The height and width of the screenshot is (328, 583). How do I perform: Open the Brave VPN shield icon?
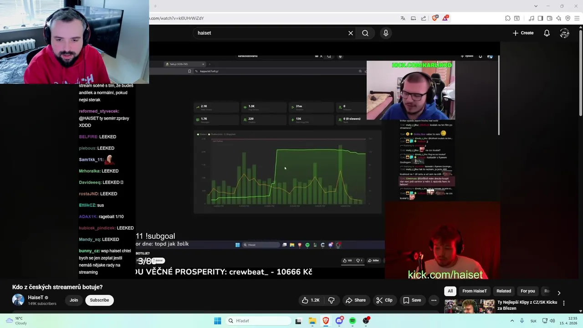pyautogui.click(x=568, y=18)
